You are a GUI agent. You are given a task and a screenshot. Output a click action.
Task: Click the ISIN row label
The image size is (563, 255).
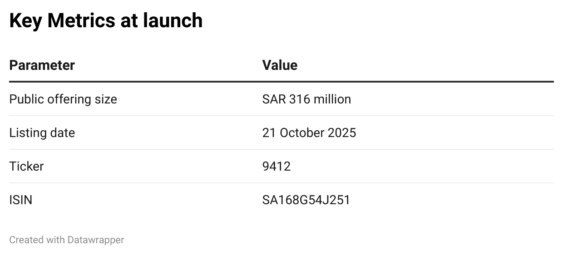20,200
